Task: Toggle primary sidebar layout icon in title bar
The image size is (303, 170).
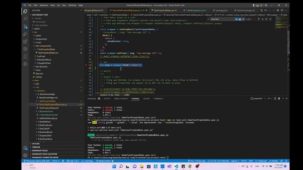Action: pyautogui.click(x=254, y=5)
